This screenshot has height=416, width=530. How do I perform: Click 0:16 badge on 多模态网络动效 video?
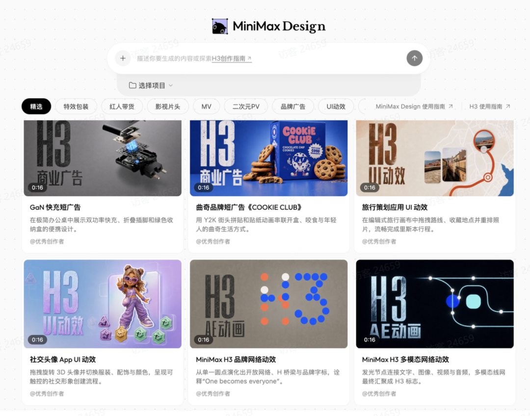coord(370,339)
